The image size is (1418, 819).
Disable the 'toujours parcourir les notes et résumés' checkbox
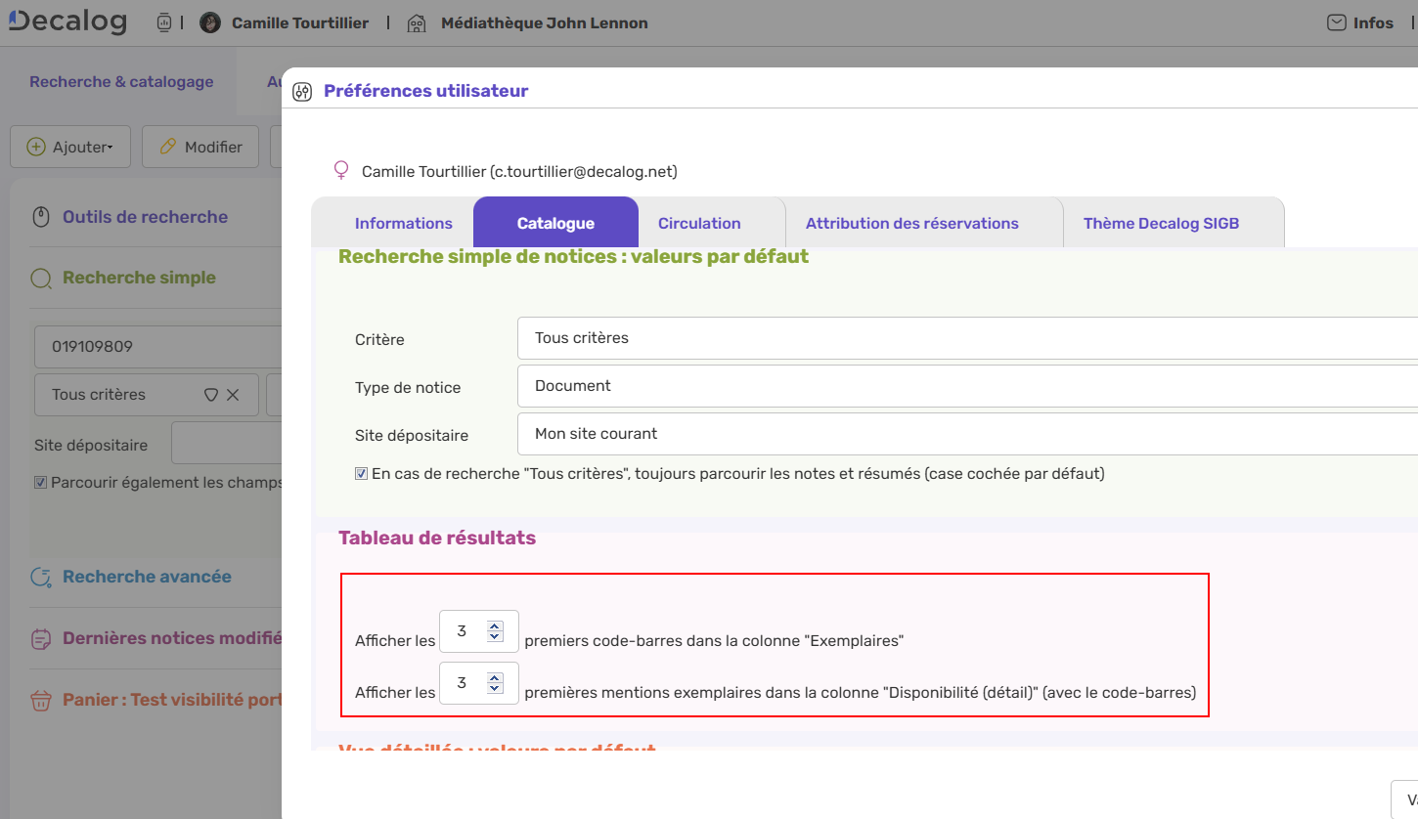(361, 473)
